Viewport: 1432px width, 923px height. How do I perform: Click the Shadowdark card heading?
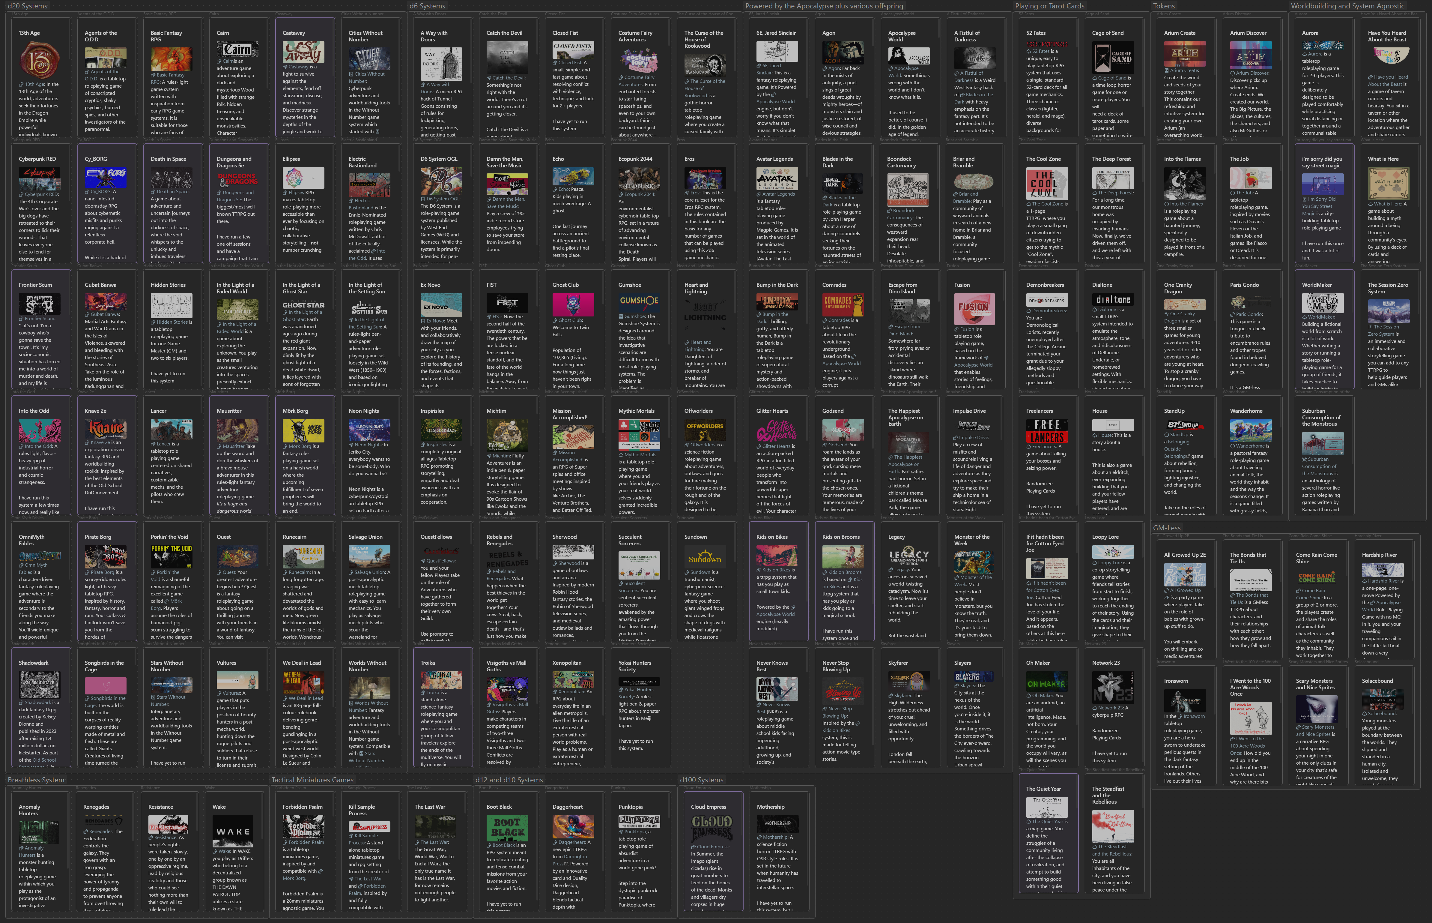click(34, 663)
